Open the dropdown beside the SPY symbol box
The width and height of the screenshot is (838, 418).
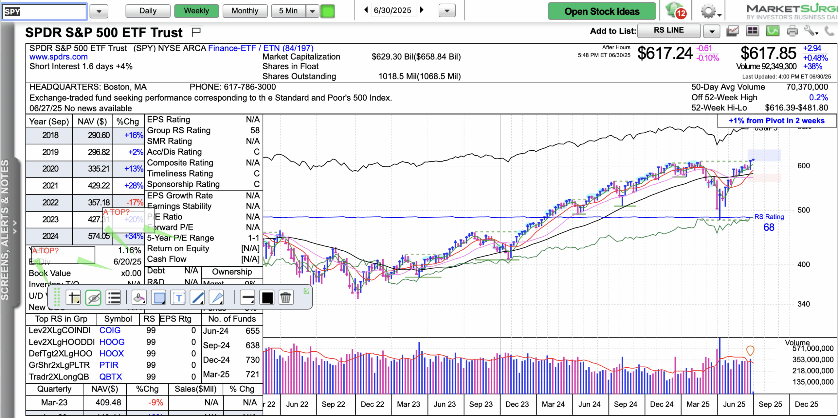point(99,11)
